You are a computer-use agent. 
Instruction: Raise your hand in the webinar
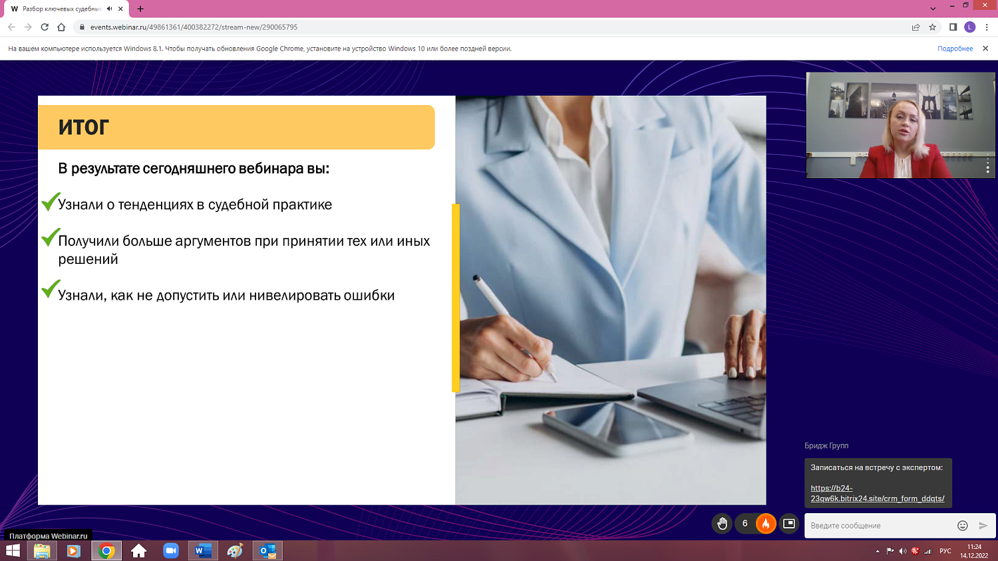[722, 524]
